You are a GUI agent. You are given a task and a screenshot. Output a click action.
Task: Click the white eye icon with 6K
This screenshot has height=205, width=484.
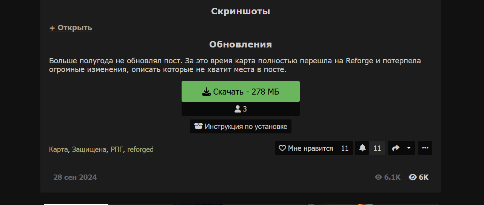tap(413, 177)
